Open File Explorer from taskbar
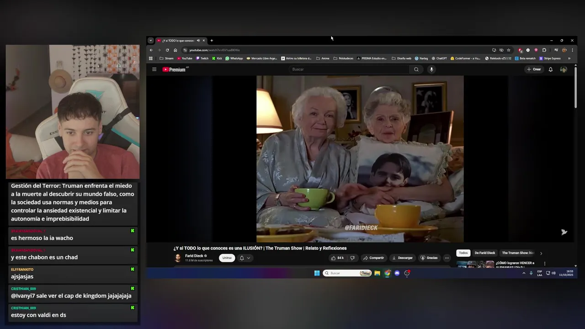 (x=377, y=273)
